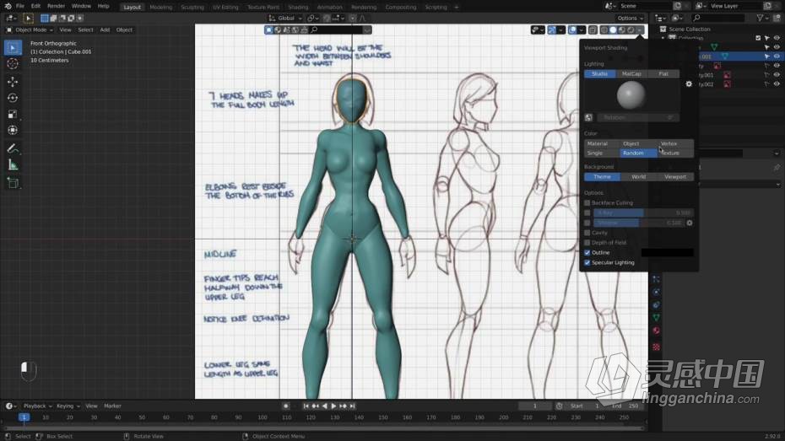Enable the Cavity checkbox
The width and height of the screenshot is (785, 441).
[587, 233]
